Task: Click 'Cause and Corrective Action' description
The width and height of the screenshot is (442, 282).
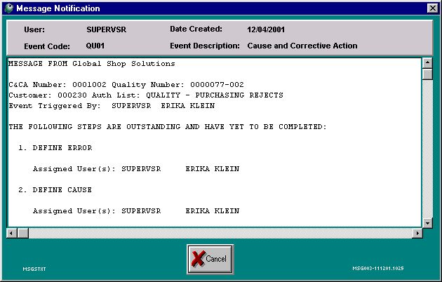Action: coord(302,46)
